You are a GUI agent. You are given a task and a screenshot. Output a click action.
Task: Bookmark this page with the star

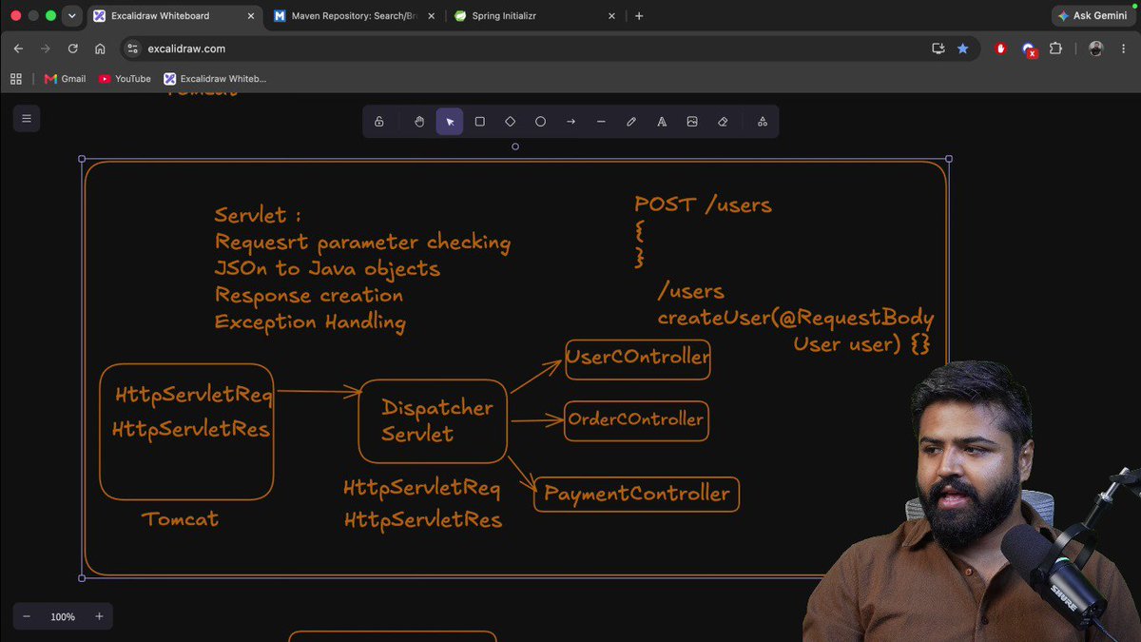pyautogui.click(x=962, y=49)
